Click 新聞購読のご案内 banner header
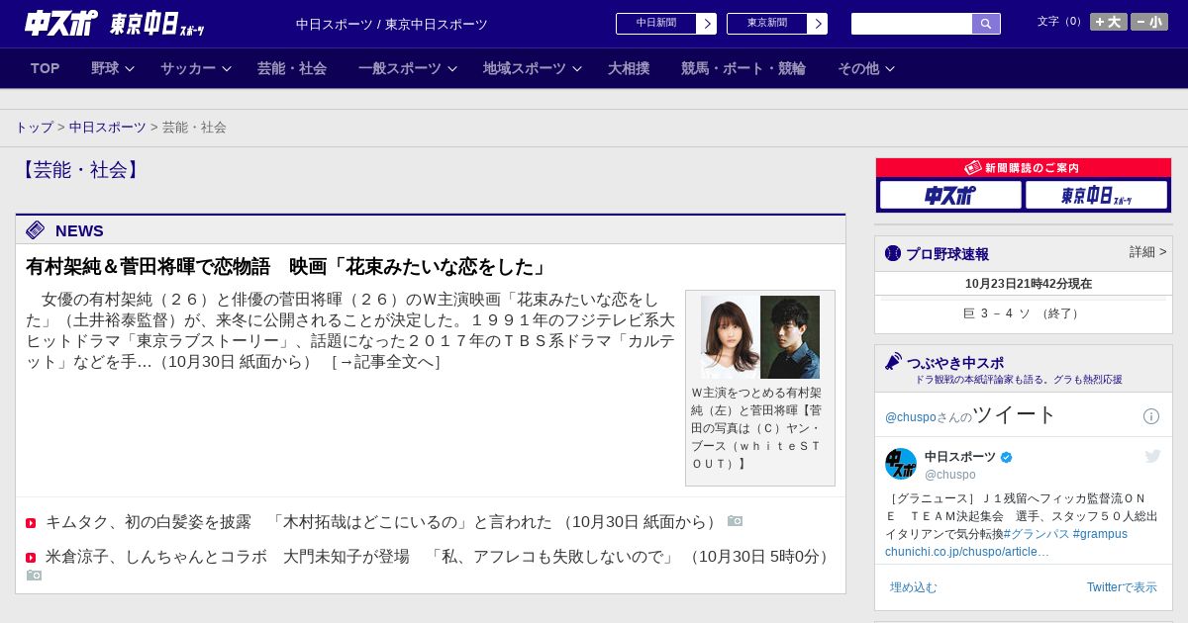Viewport: 1188px width, 623px height. click(1023, 168)
